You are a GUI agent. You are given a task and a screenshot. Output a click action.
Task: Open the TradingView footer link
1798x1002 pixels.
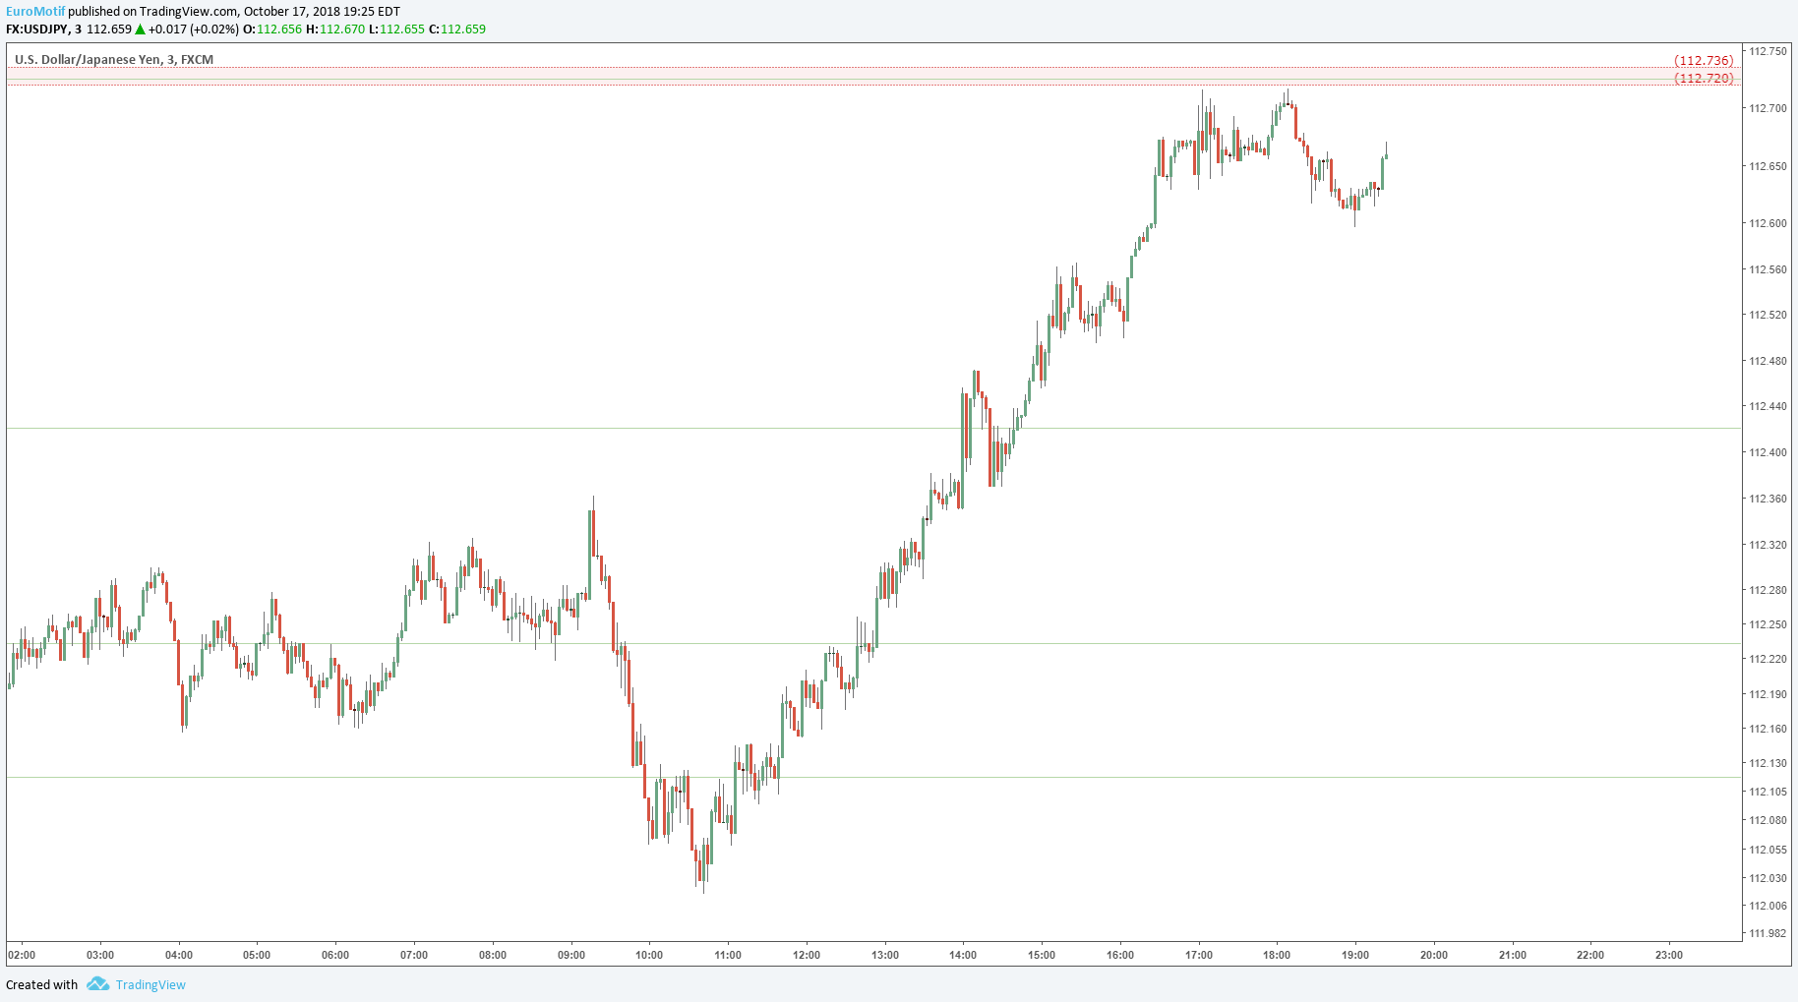pos(150,984)
